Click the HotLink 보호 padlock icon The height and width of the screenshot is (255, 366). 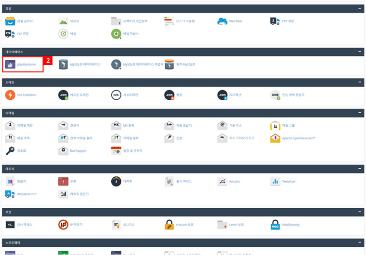click(x=169, y=225)
